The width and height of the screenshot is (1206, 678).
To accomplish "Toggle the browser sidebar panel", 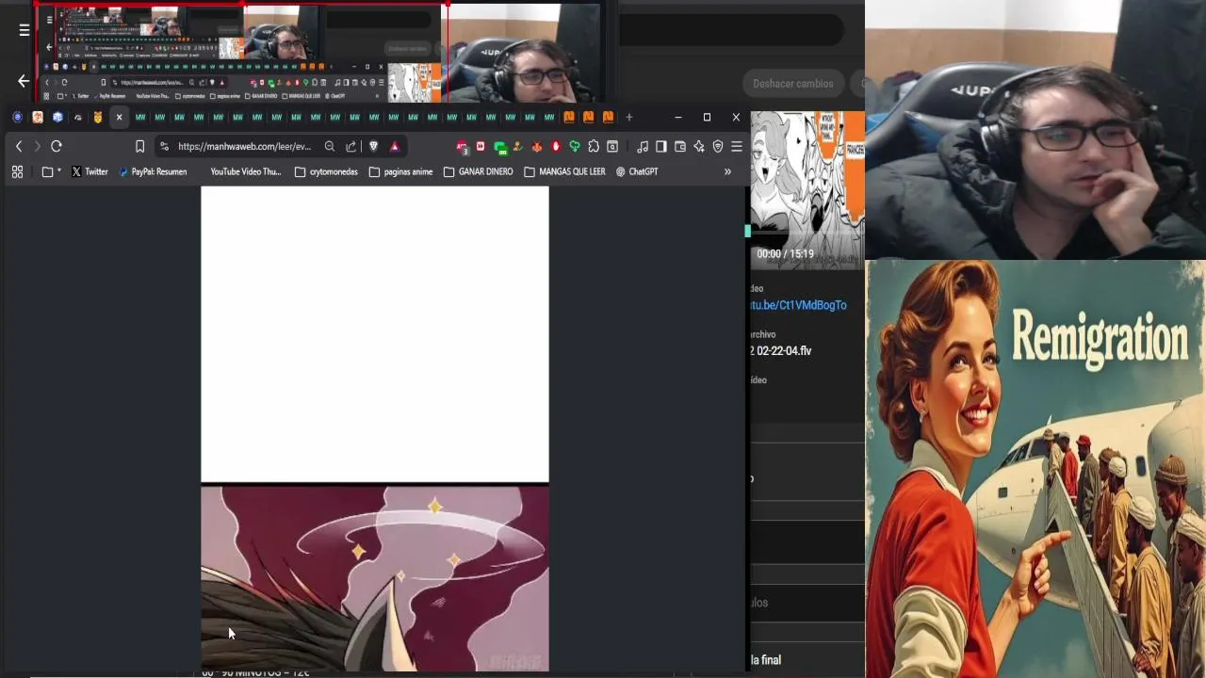I will click(661, 146).
